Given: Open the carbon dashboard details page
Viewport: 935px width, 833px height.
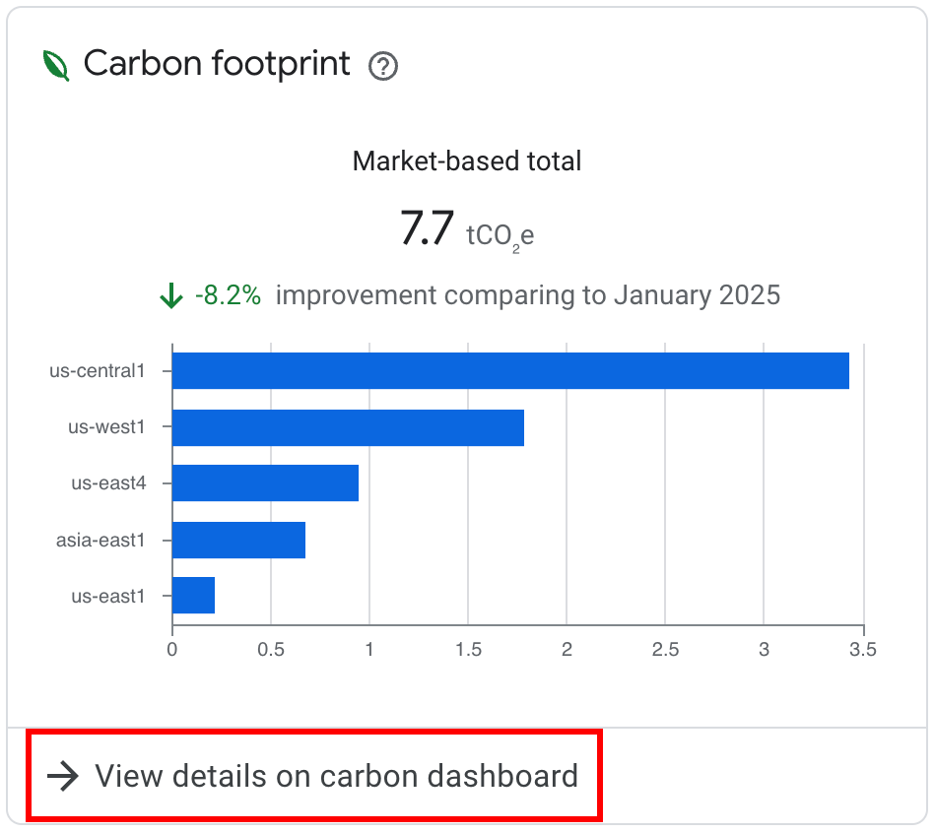Looking at the screenshot, I should pos(335,777).
